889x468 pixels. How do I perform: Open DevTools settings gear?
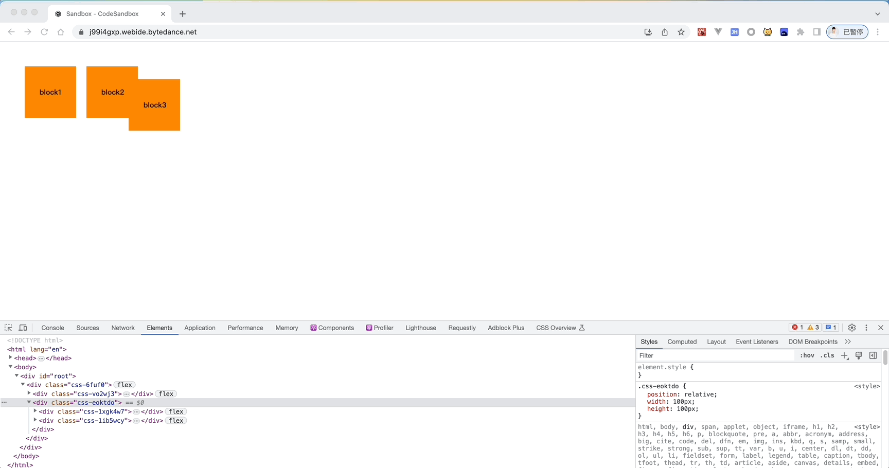(x=851, y=328)
